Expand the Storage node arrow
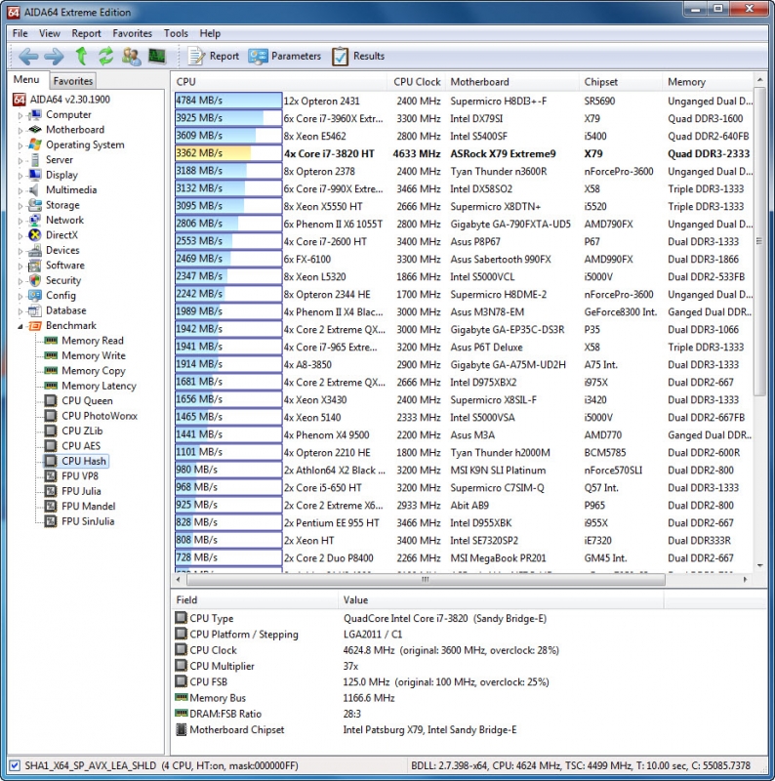The height and width of the screenshot is (781, 775). [x=20, y=206]
